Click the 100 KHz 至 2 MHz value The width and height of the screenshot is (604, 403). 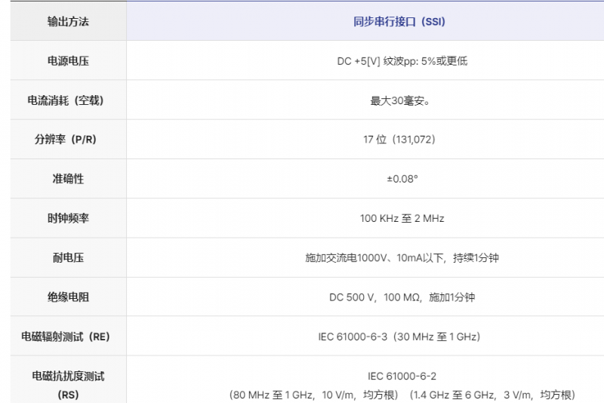[402, 218]
